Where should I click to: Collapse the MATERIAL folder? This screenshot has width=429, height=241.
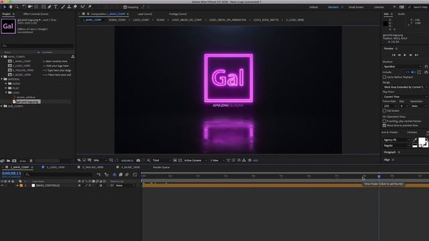[x=2, y=79]
